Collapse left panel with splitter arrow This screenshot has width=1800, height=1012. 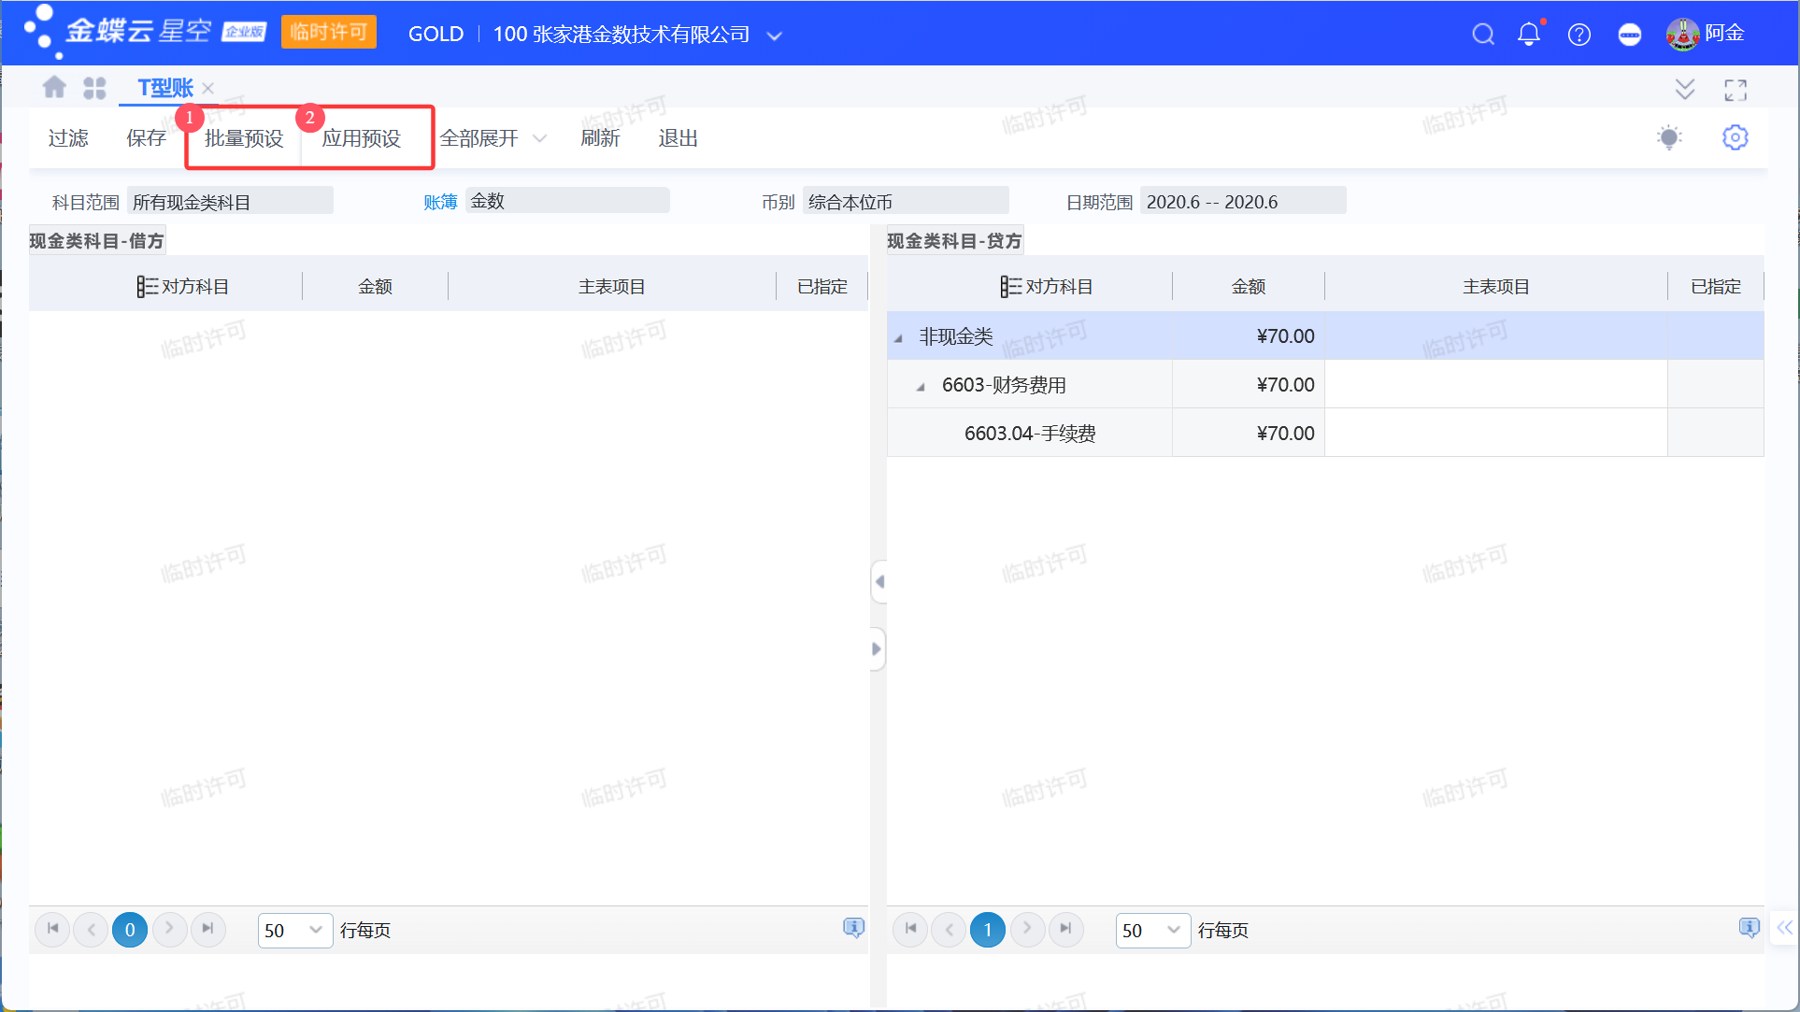tap(879, 581)
